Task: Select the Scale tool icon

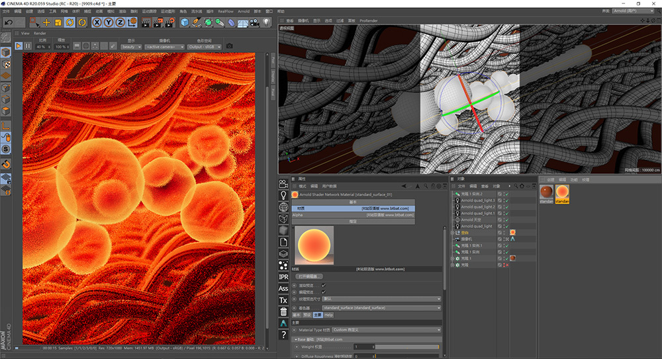Action: (x=58, y=22)
